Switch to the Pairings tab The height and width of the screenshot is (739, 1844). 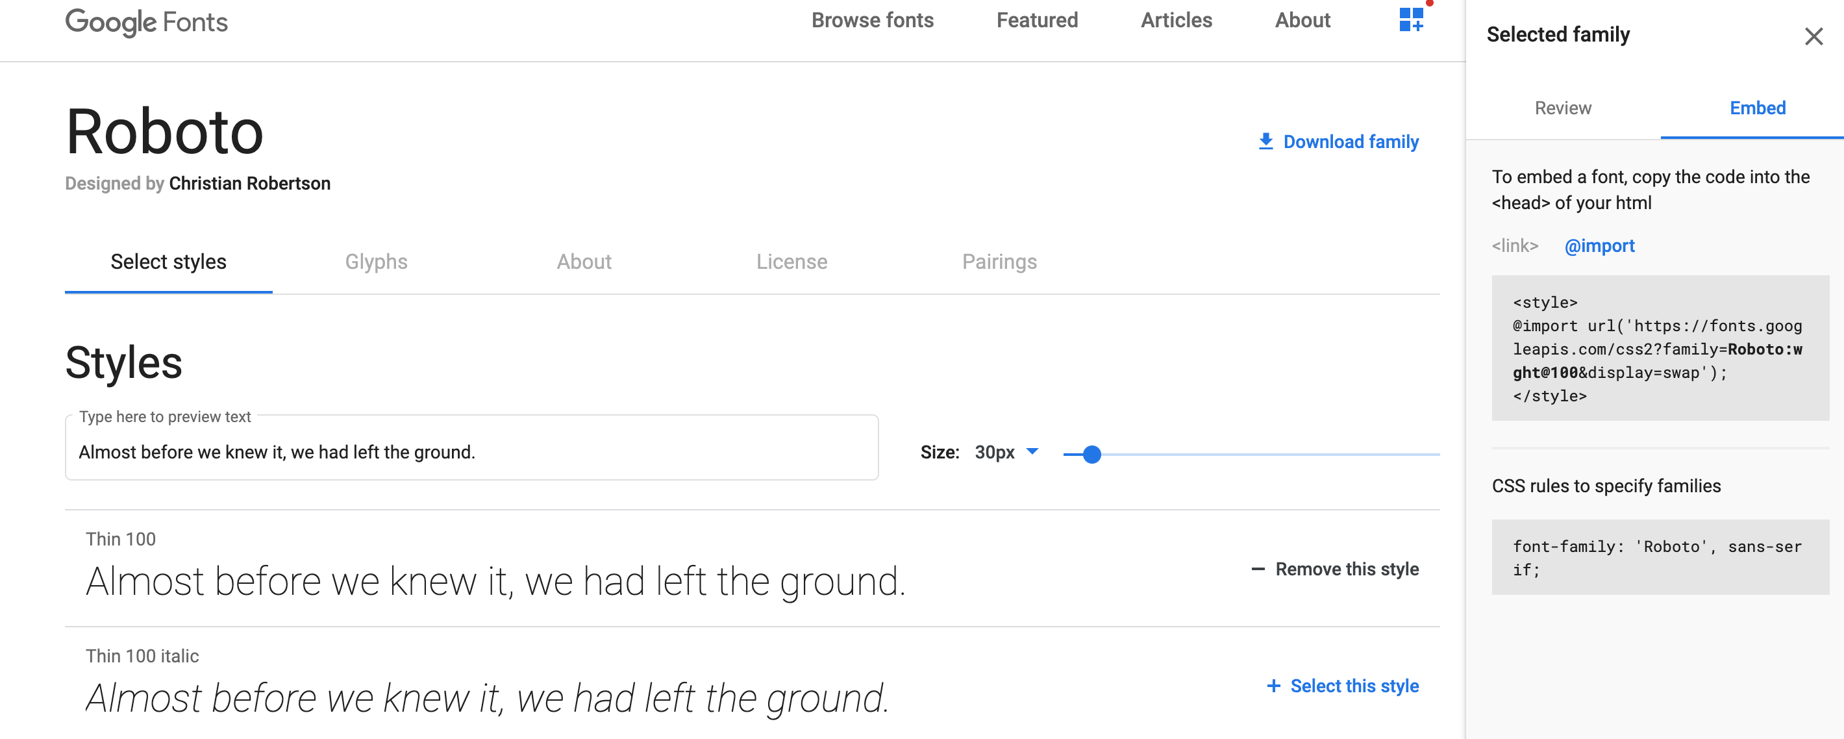point(999,262)
